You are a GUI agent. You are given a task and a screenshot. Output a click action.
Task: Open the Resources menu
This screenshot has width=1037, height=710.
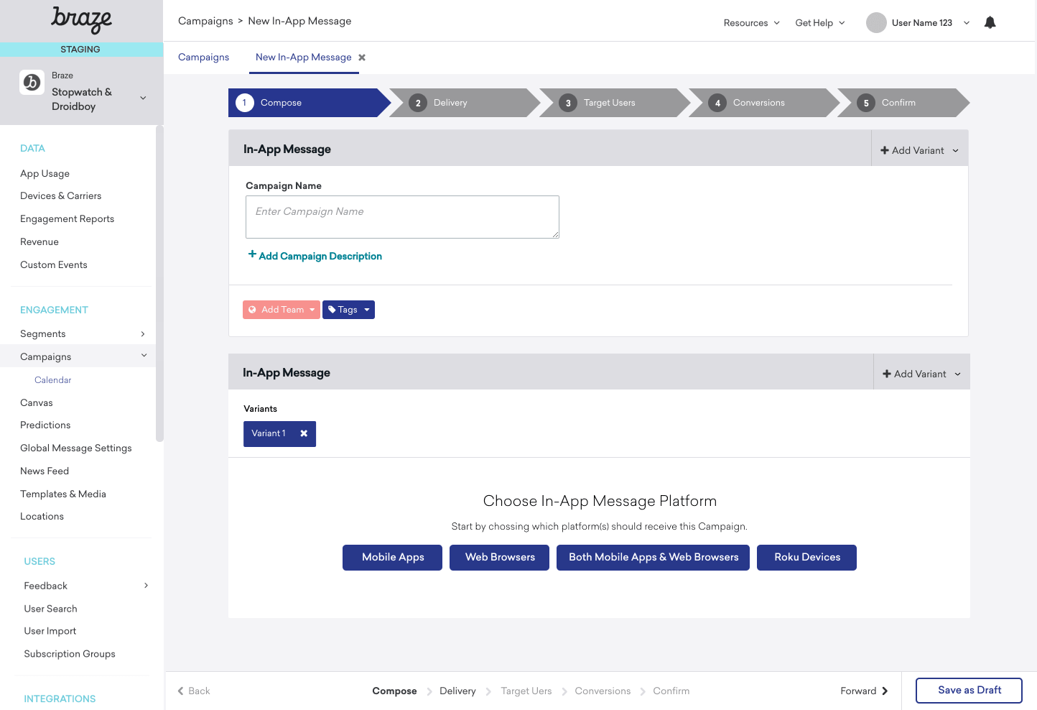(751, 23)
